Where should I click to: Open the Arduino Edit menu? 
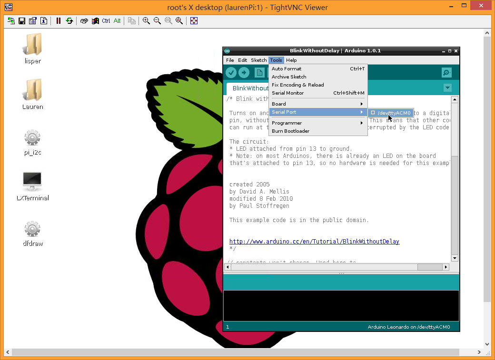click(x=242, y=60)
